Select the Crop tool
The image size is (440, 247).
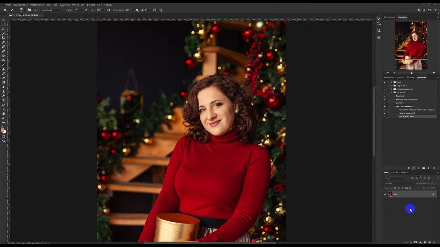point(3,38)
